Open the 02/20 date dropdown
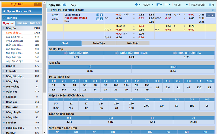 click(x=148, y=5)
